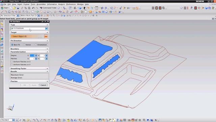
Task: Click the blue person icon in bottom toolbar
Action: (117, 120)
